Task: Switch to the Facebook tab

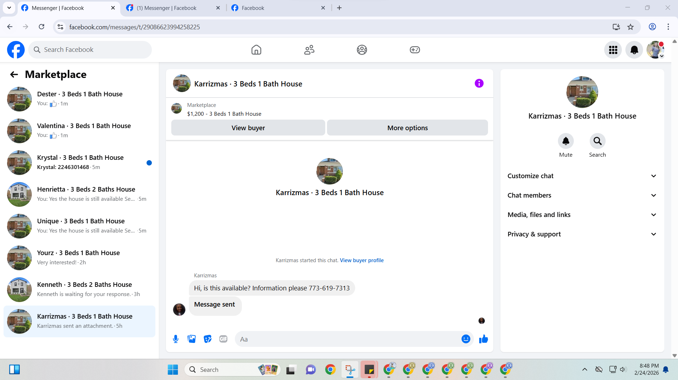Action: click(278, 8)
